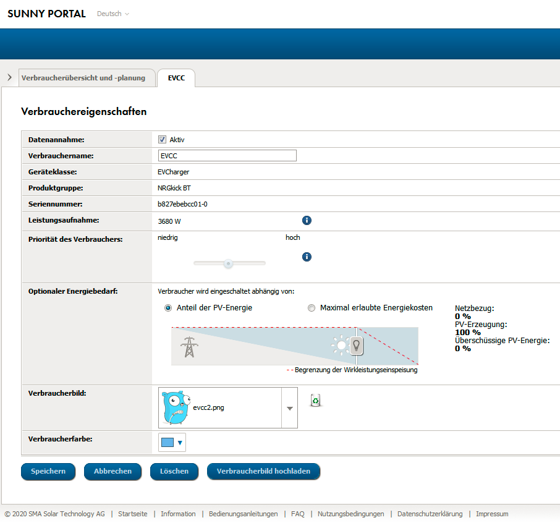Click the 'niedrig' priority label

click(x=168, y=237)
